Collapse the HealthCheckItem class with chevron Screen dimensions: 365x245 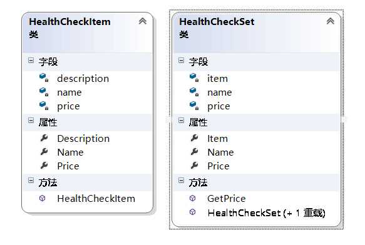coord(143,21)
